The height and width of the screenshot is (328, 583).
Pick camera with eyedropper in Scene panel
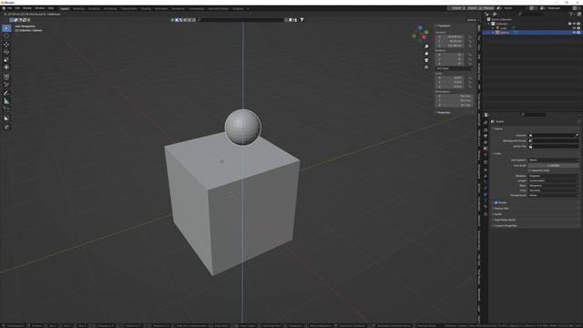tap(577, 136)
